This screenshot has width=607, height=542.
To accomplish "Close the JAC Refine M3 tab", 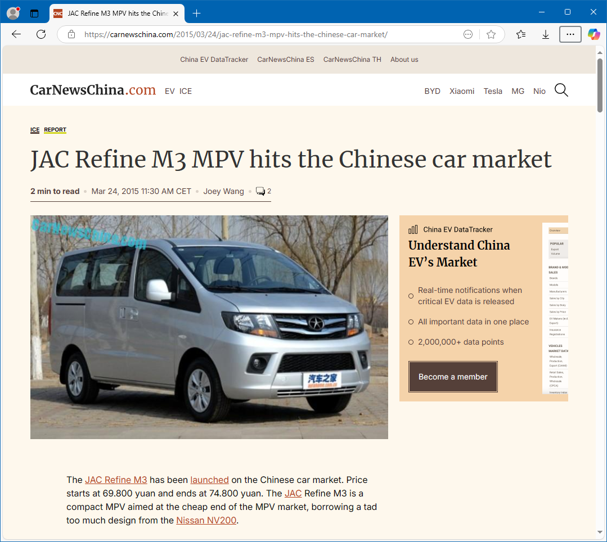I will point(176,13).
